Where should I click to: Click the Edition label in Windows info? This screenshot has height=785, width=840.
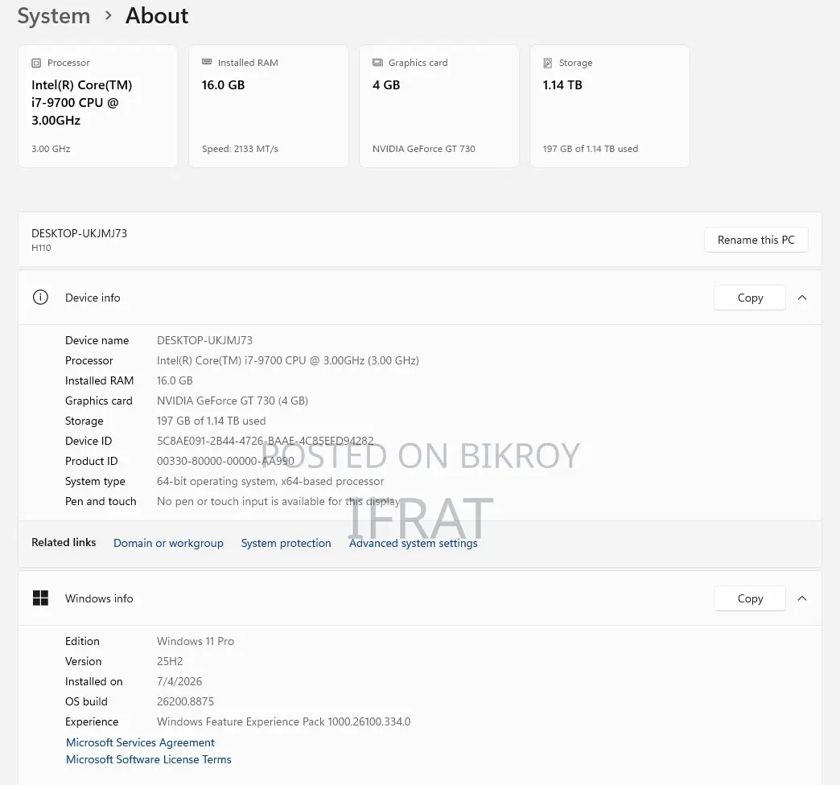82,641
